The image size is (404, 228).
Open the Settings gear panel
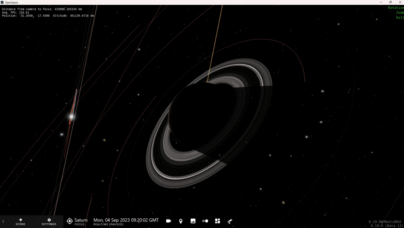[x=49, y=222]
